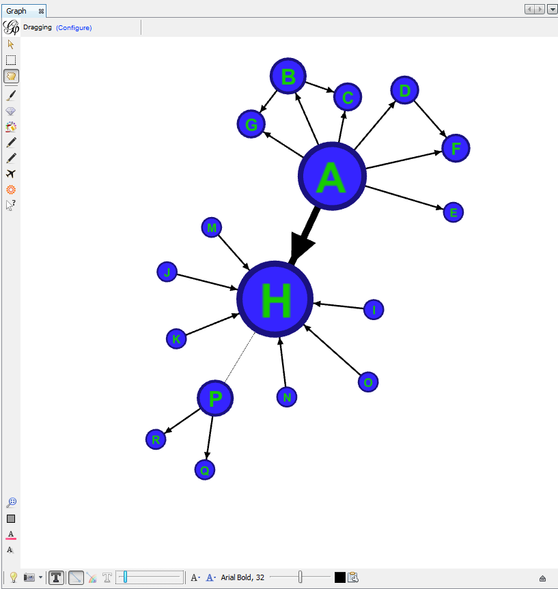Open the label color mode dropdown
558x589 pixels.
(x=211, y=577)
